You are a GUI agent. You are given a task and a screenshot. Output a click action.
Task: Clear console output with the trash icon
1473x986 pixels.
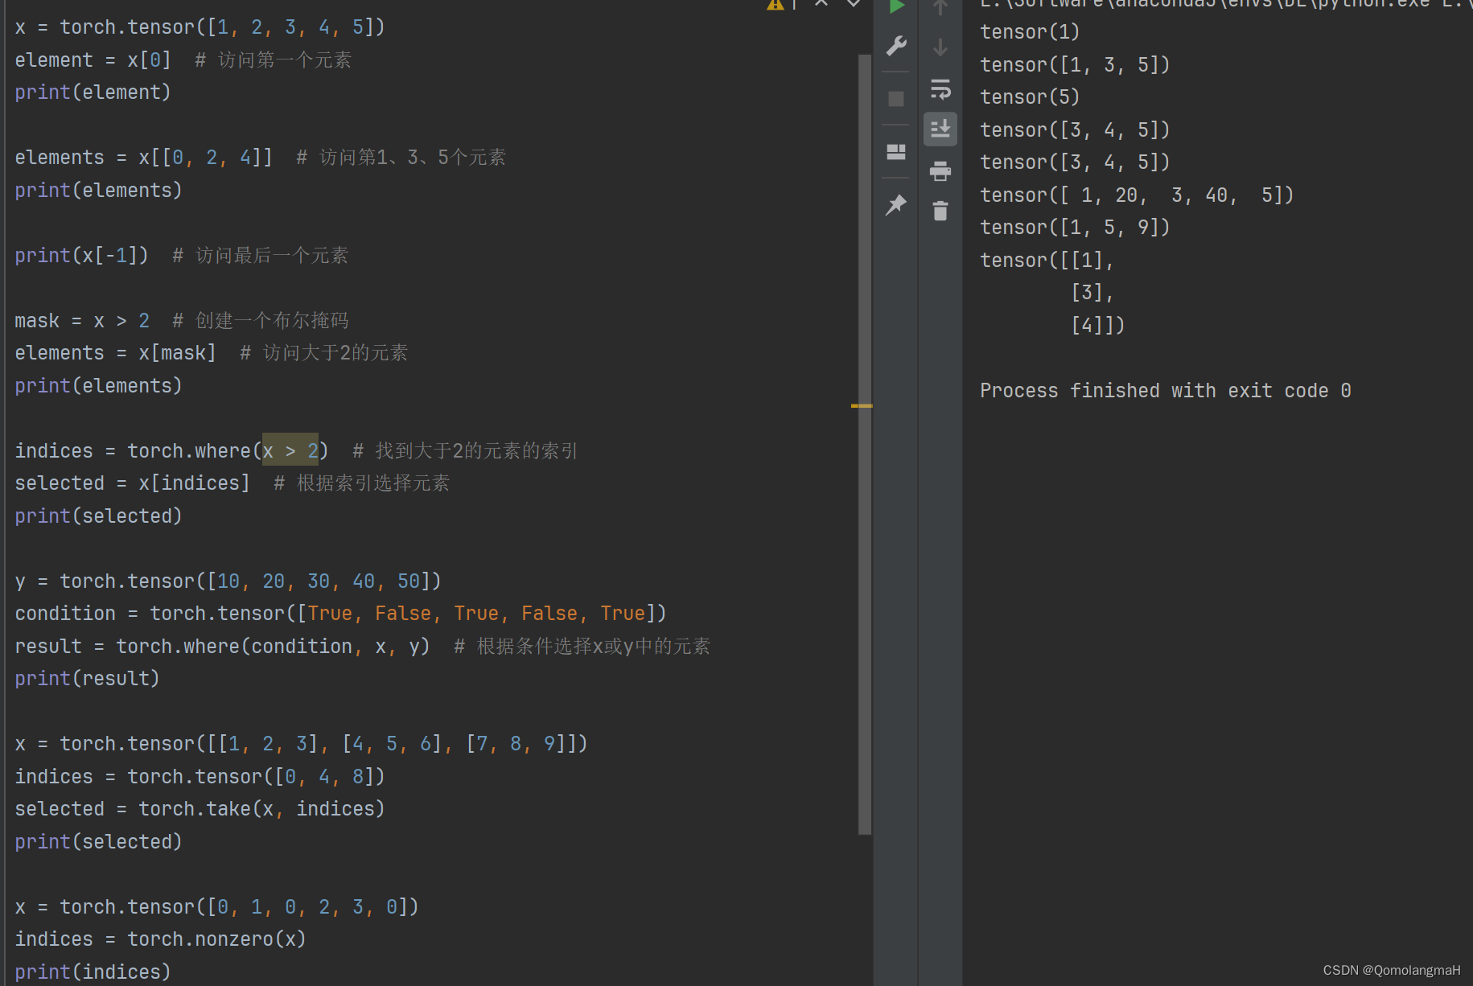pos(940,211)
